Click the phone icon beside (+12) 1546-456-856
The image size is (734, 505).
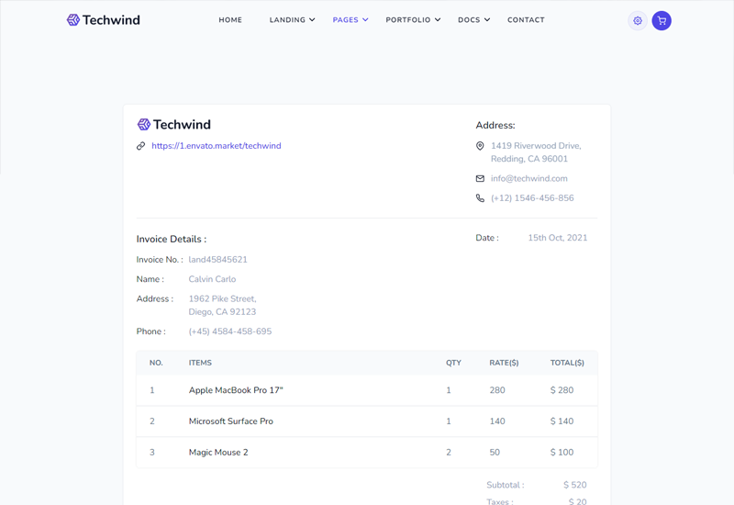[x=480, y=198]
